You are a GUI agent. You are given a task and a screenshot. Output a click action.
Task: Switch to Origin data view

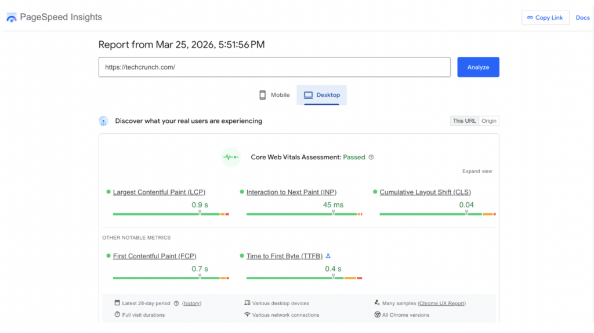488,120
